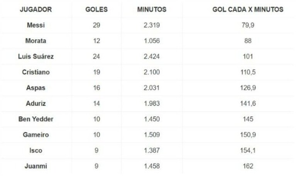This screenshot has width=296, height=176.
Task: Select the Messi player name
Action: click(x=36, y=25)
